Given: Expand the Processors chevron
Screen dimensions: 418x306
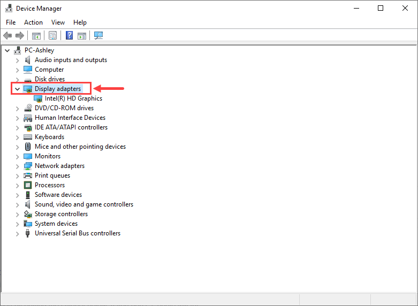Looking at the screenshot, I should (17, 186).
